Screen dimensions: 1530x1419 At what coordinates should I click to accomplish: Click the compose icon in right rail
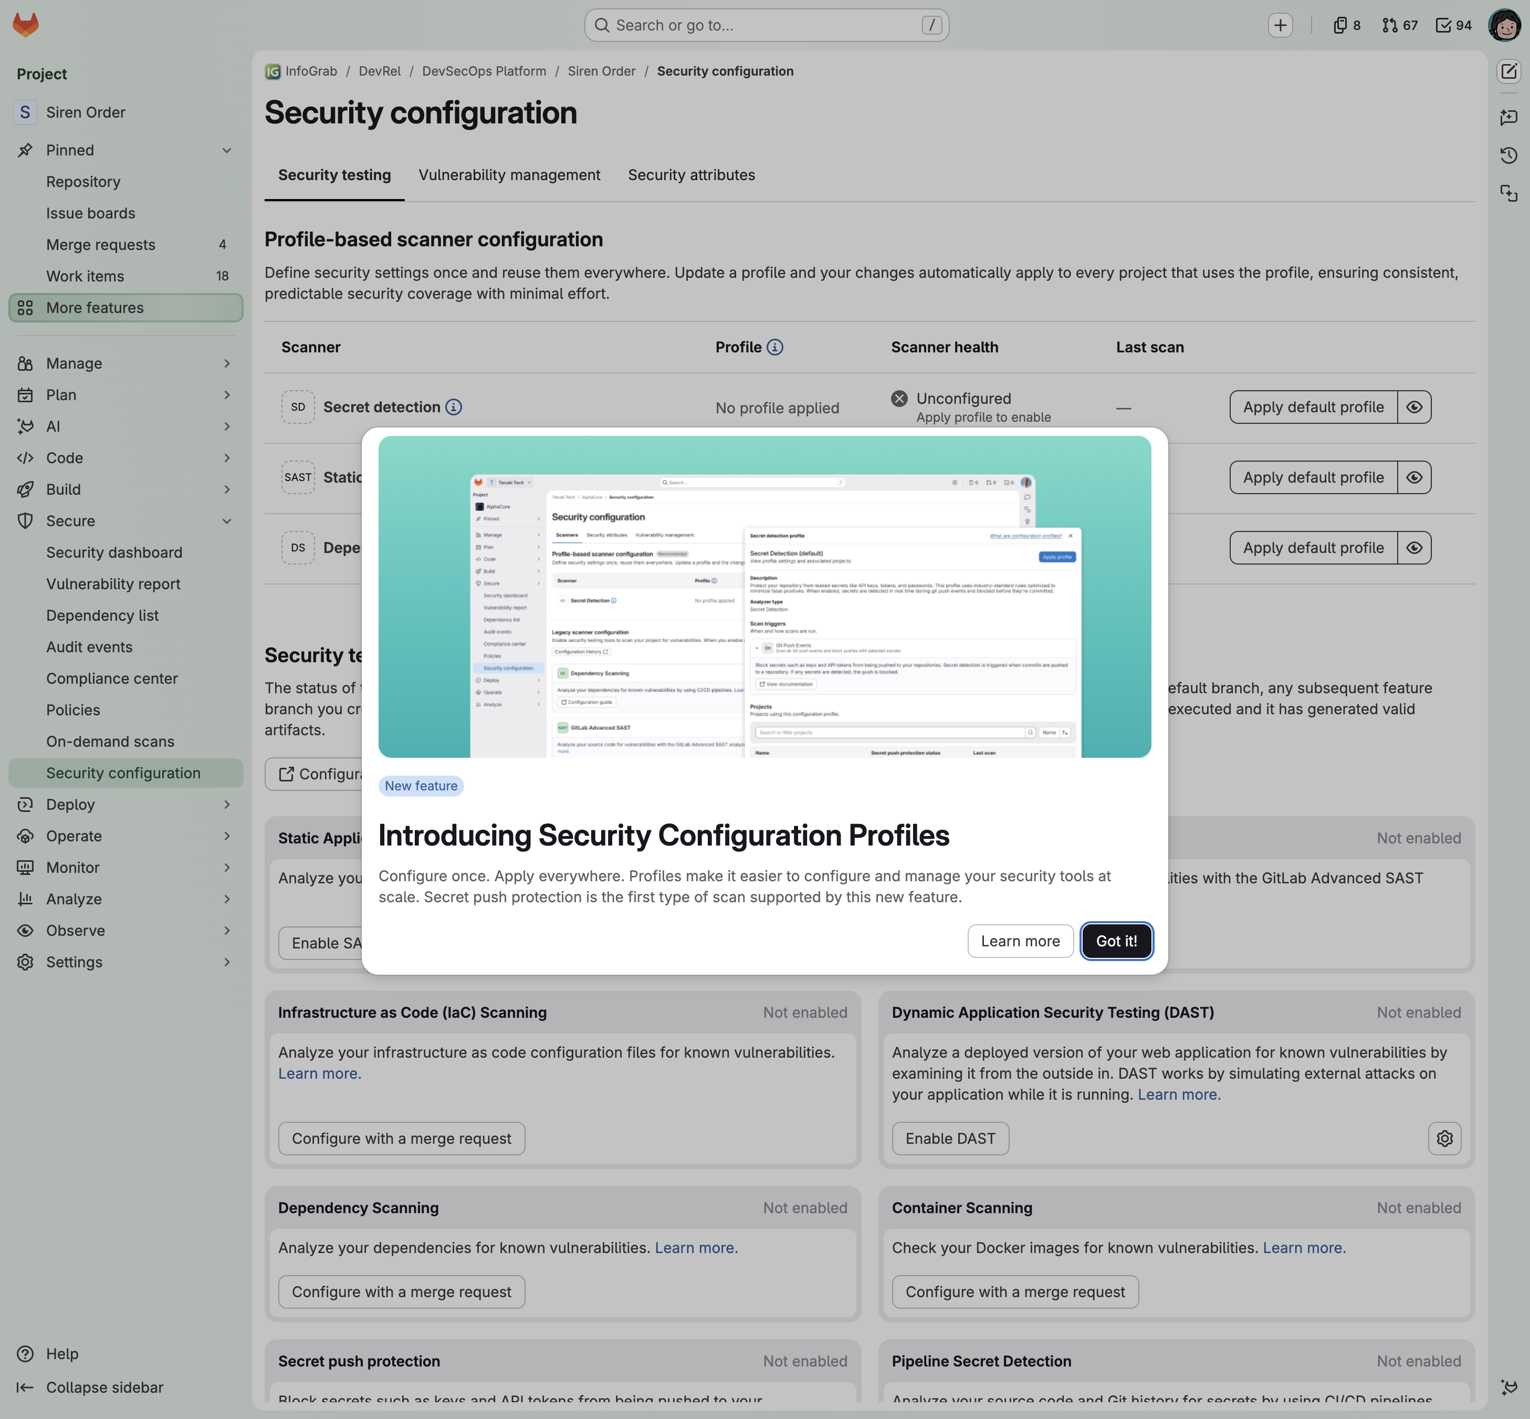(x=1508, y=71)
